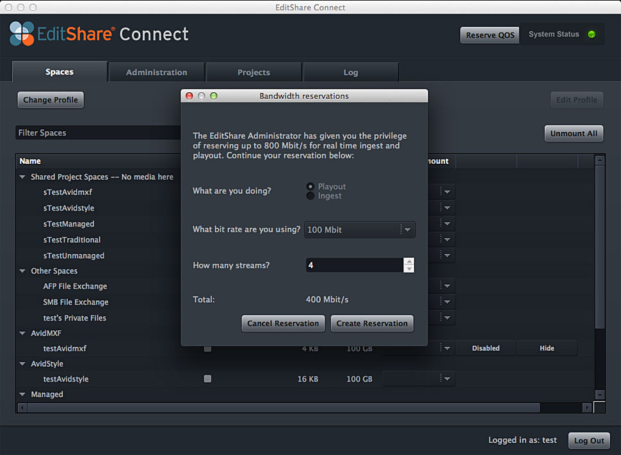Select the Playout radio button
The height and width of the screenshot is (455, 621).
(x=310, y=186)
